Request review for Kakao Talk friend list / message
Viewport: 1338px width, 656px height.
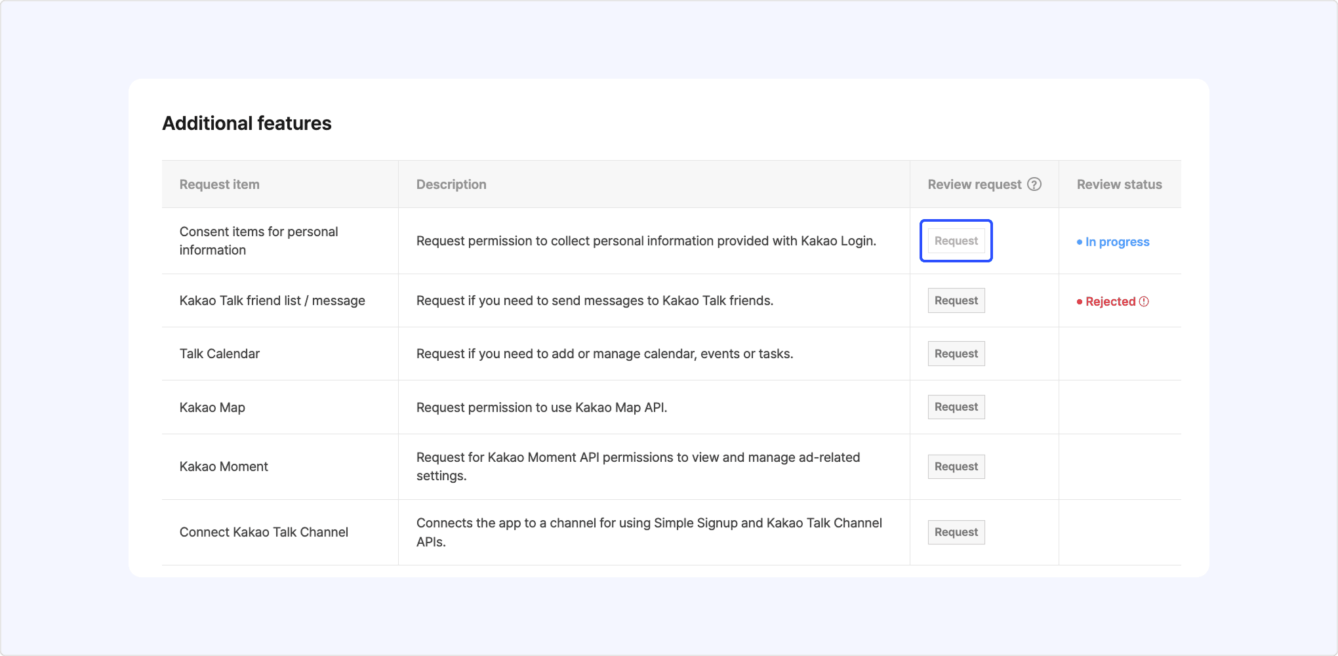(x=956, y=300)
